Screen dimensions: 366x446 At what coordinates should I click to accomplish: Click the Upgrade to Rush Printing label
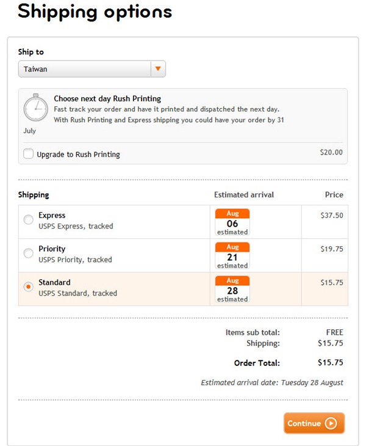(x=78, y=155)
